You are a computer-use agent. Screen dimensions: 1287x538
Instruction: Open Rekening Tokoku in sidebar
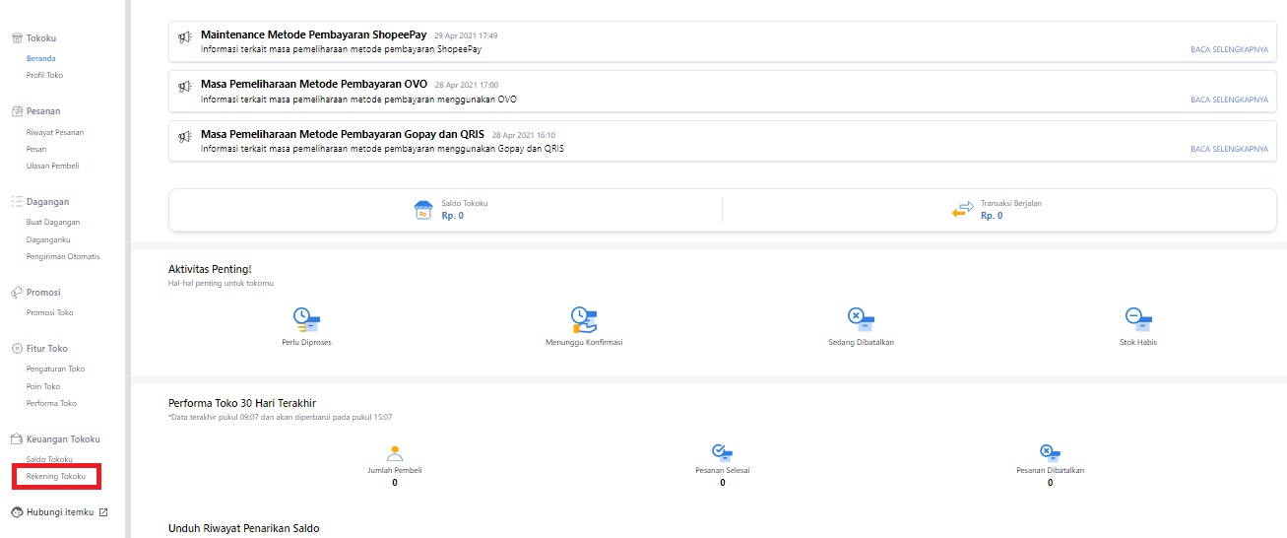55,477
